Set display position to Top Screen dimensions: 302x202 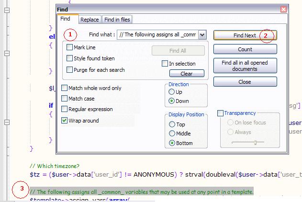pyautogui.click(x=172, y=124)
